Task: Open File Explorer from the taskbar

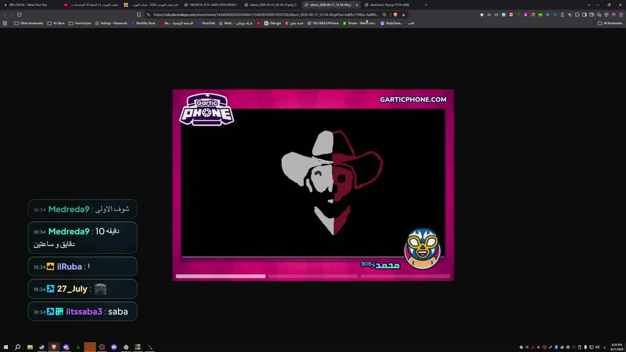Action: (x=30, y=347)
